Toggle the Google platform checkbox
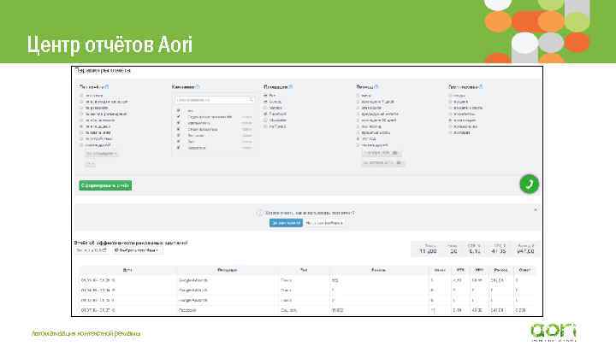 pyautogui.click(x=265, y=102)
